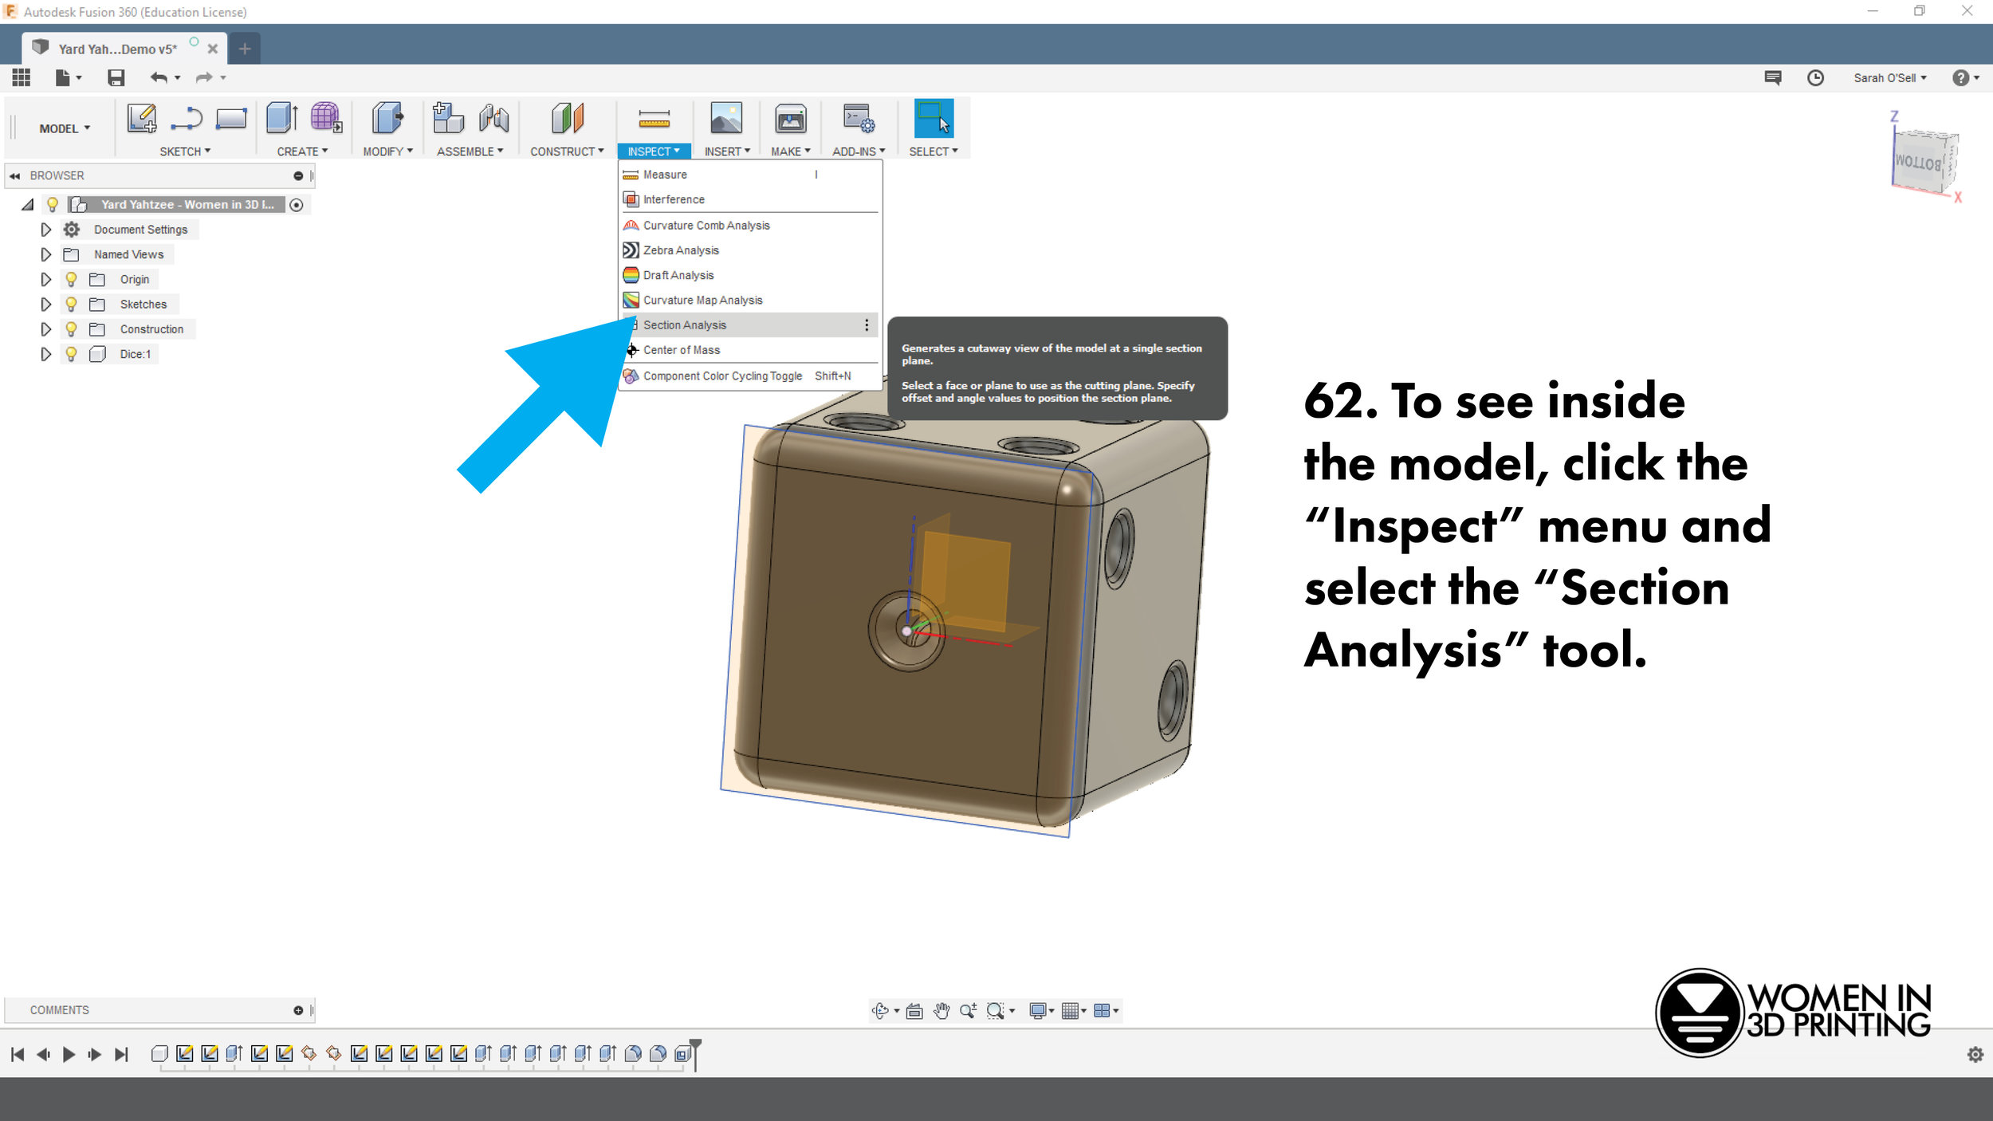This screenshot has height=1121, width=1993.
Task: Click the INSPECT toolbar label
Action: (x=654, y=151)
